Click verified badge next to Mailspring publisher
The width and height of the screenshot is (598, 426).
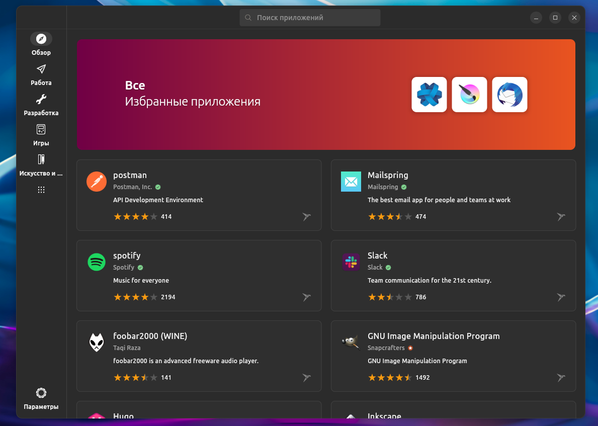[x=404, y=187]
